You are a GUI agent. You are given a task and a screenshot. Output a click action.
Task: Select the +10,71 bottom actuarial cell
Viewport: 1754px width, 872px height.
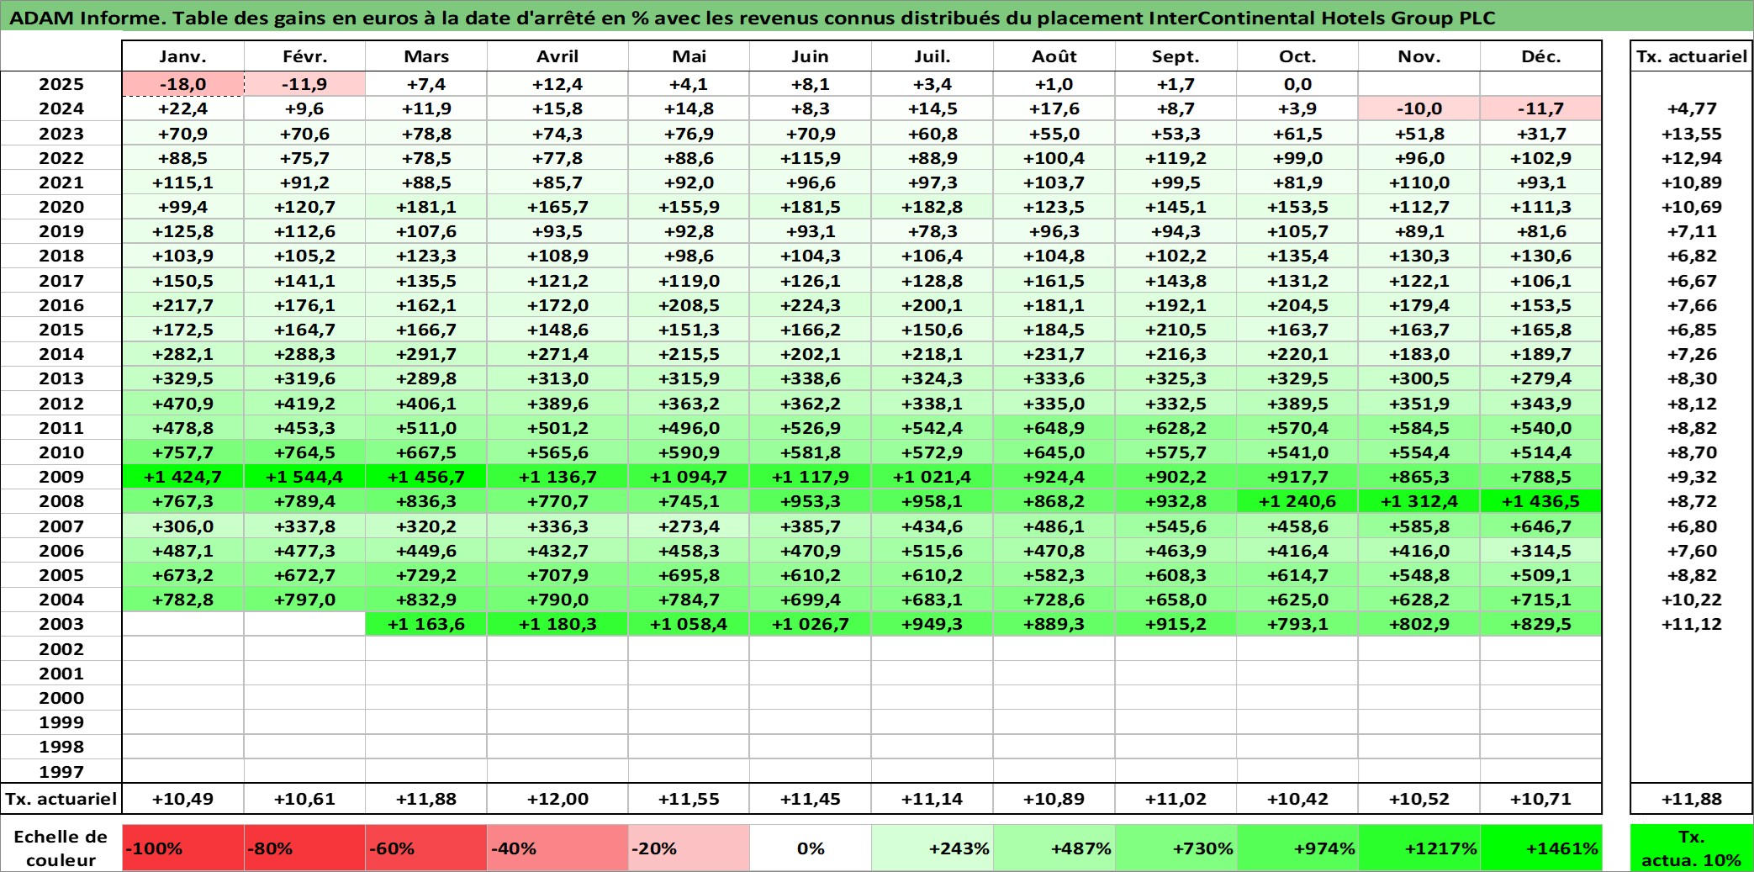point(1540,799)
